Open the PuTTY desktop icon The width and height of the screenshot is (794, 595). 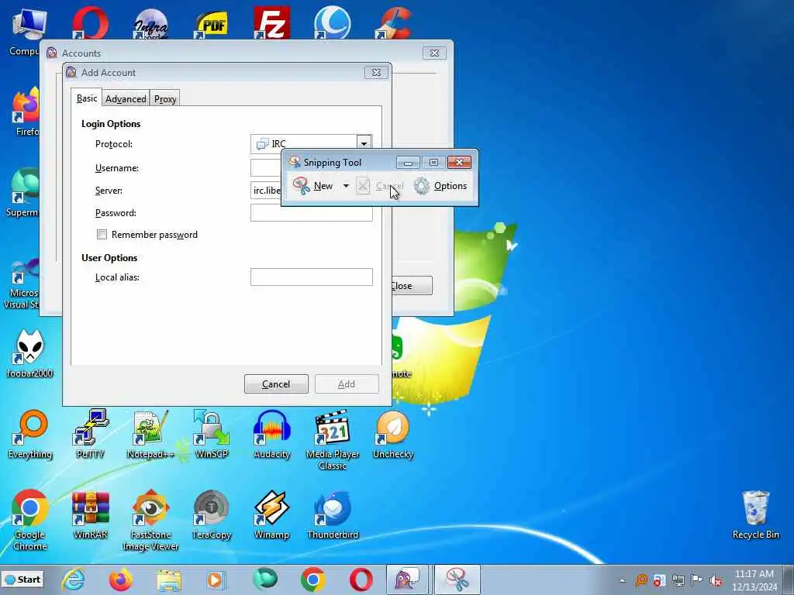(x=90, y=435)
